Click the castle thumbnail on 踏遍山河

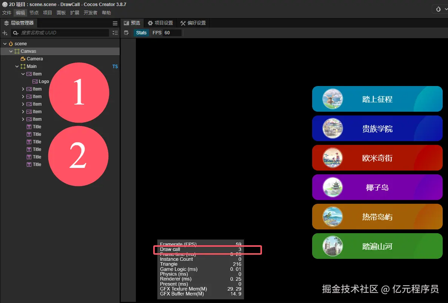click(333, 246)
